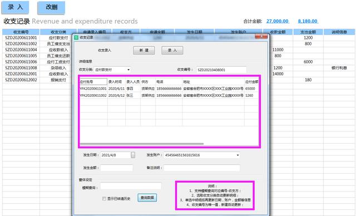
Task: Click the 录入人员 column header
Action: pos(133,81)
